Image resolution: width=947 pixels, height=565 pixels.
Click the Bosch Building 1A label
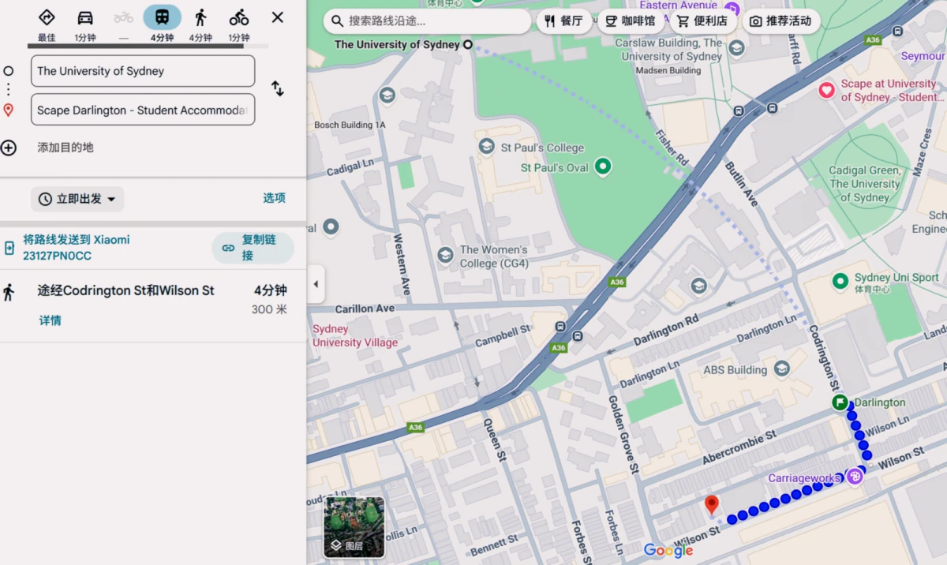[x=350, y=125]
